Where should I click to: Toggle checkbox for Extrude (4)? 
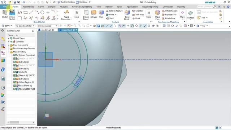click(x=14, y=69)
